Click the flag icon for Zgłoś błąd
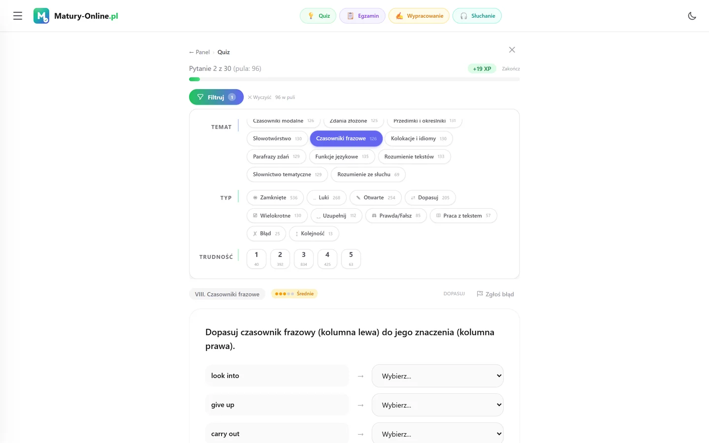The width and height of the screenshot is (709, 443). (x=480, y=294)
